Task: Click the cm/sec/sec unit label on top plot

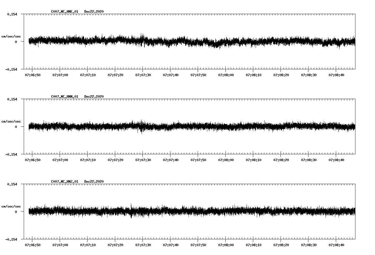Action: (11, 36)
